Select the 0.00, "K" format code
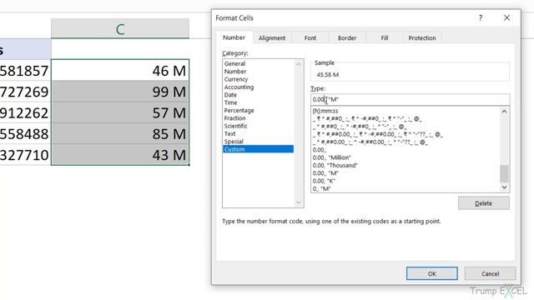 (x=406, y=181)
